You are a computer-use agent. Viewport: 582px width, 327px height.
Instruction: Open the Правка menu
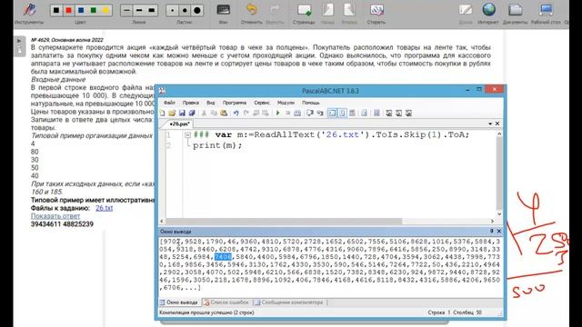(190, 103)
